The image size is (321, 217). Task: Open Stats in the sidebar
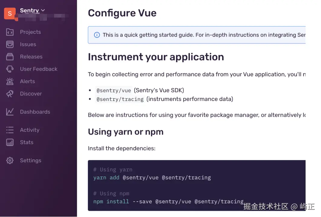(x=27, y=142)
